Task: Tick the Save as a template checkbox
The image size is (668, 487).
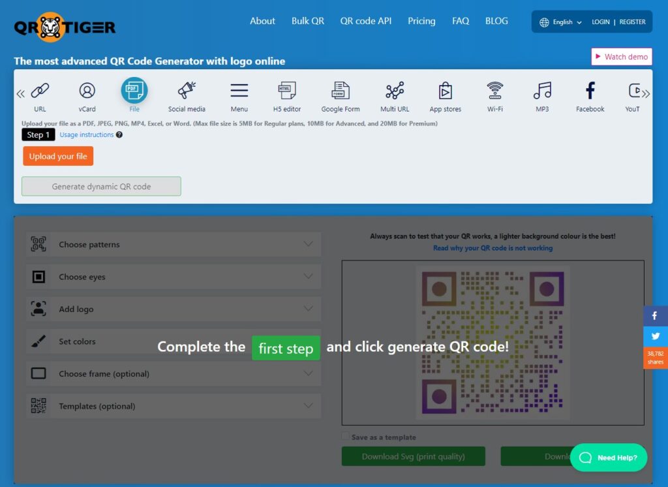Action: tap(346, 436)
